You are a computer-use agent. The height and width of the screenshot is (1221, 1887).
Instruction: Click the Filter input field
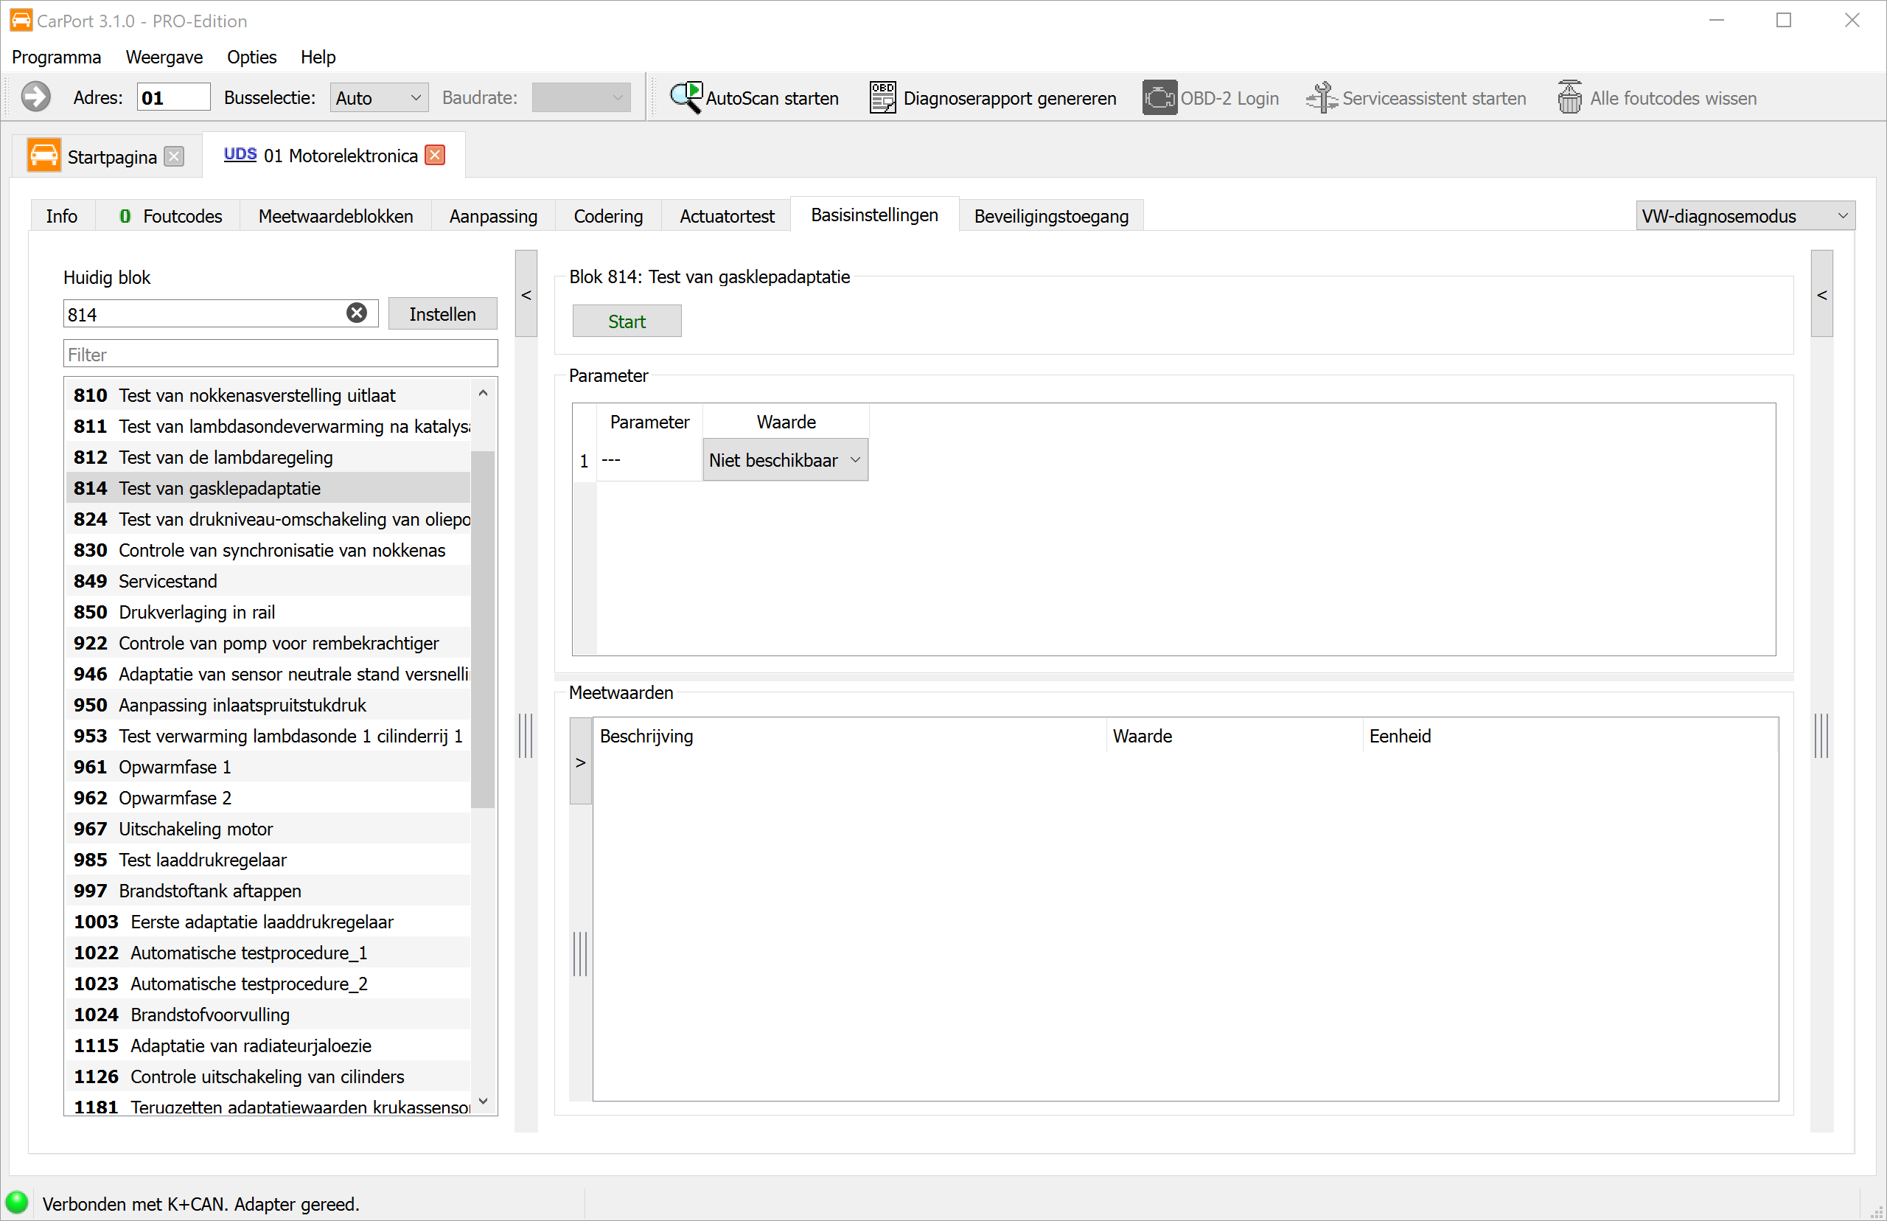click(x=281, y=354)
